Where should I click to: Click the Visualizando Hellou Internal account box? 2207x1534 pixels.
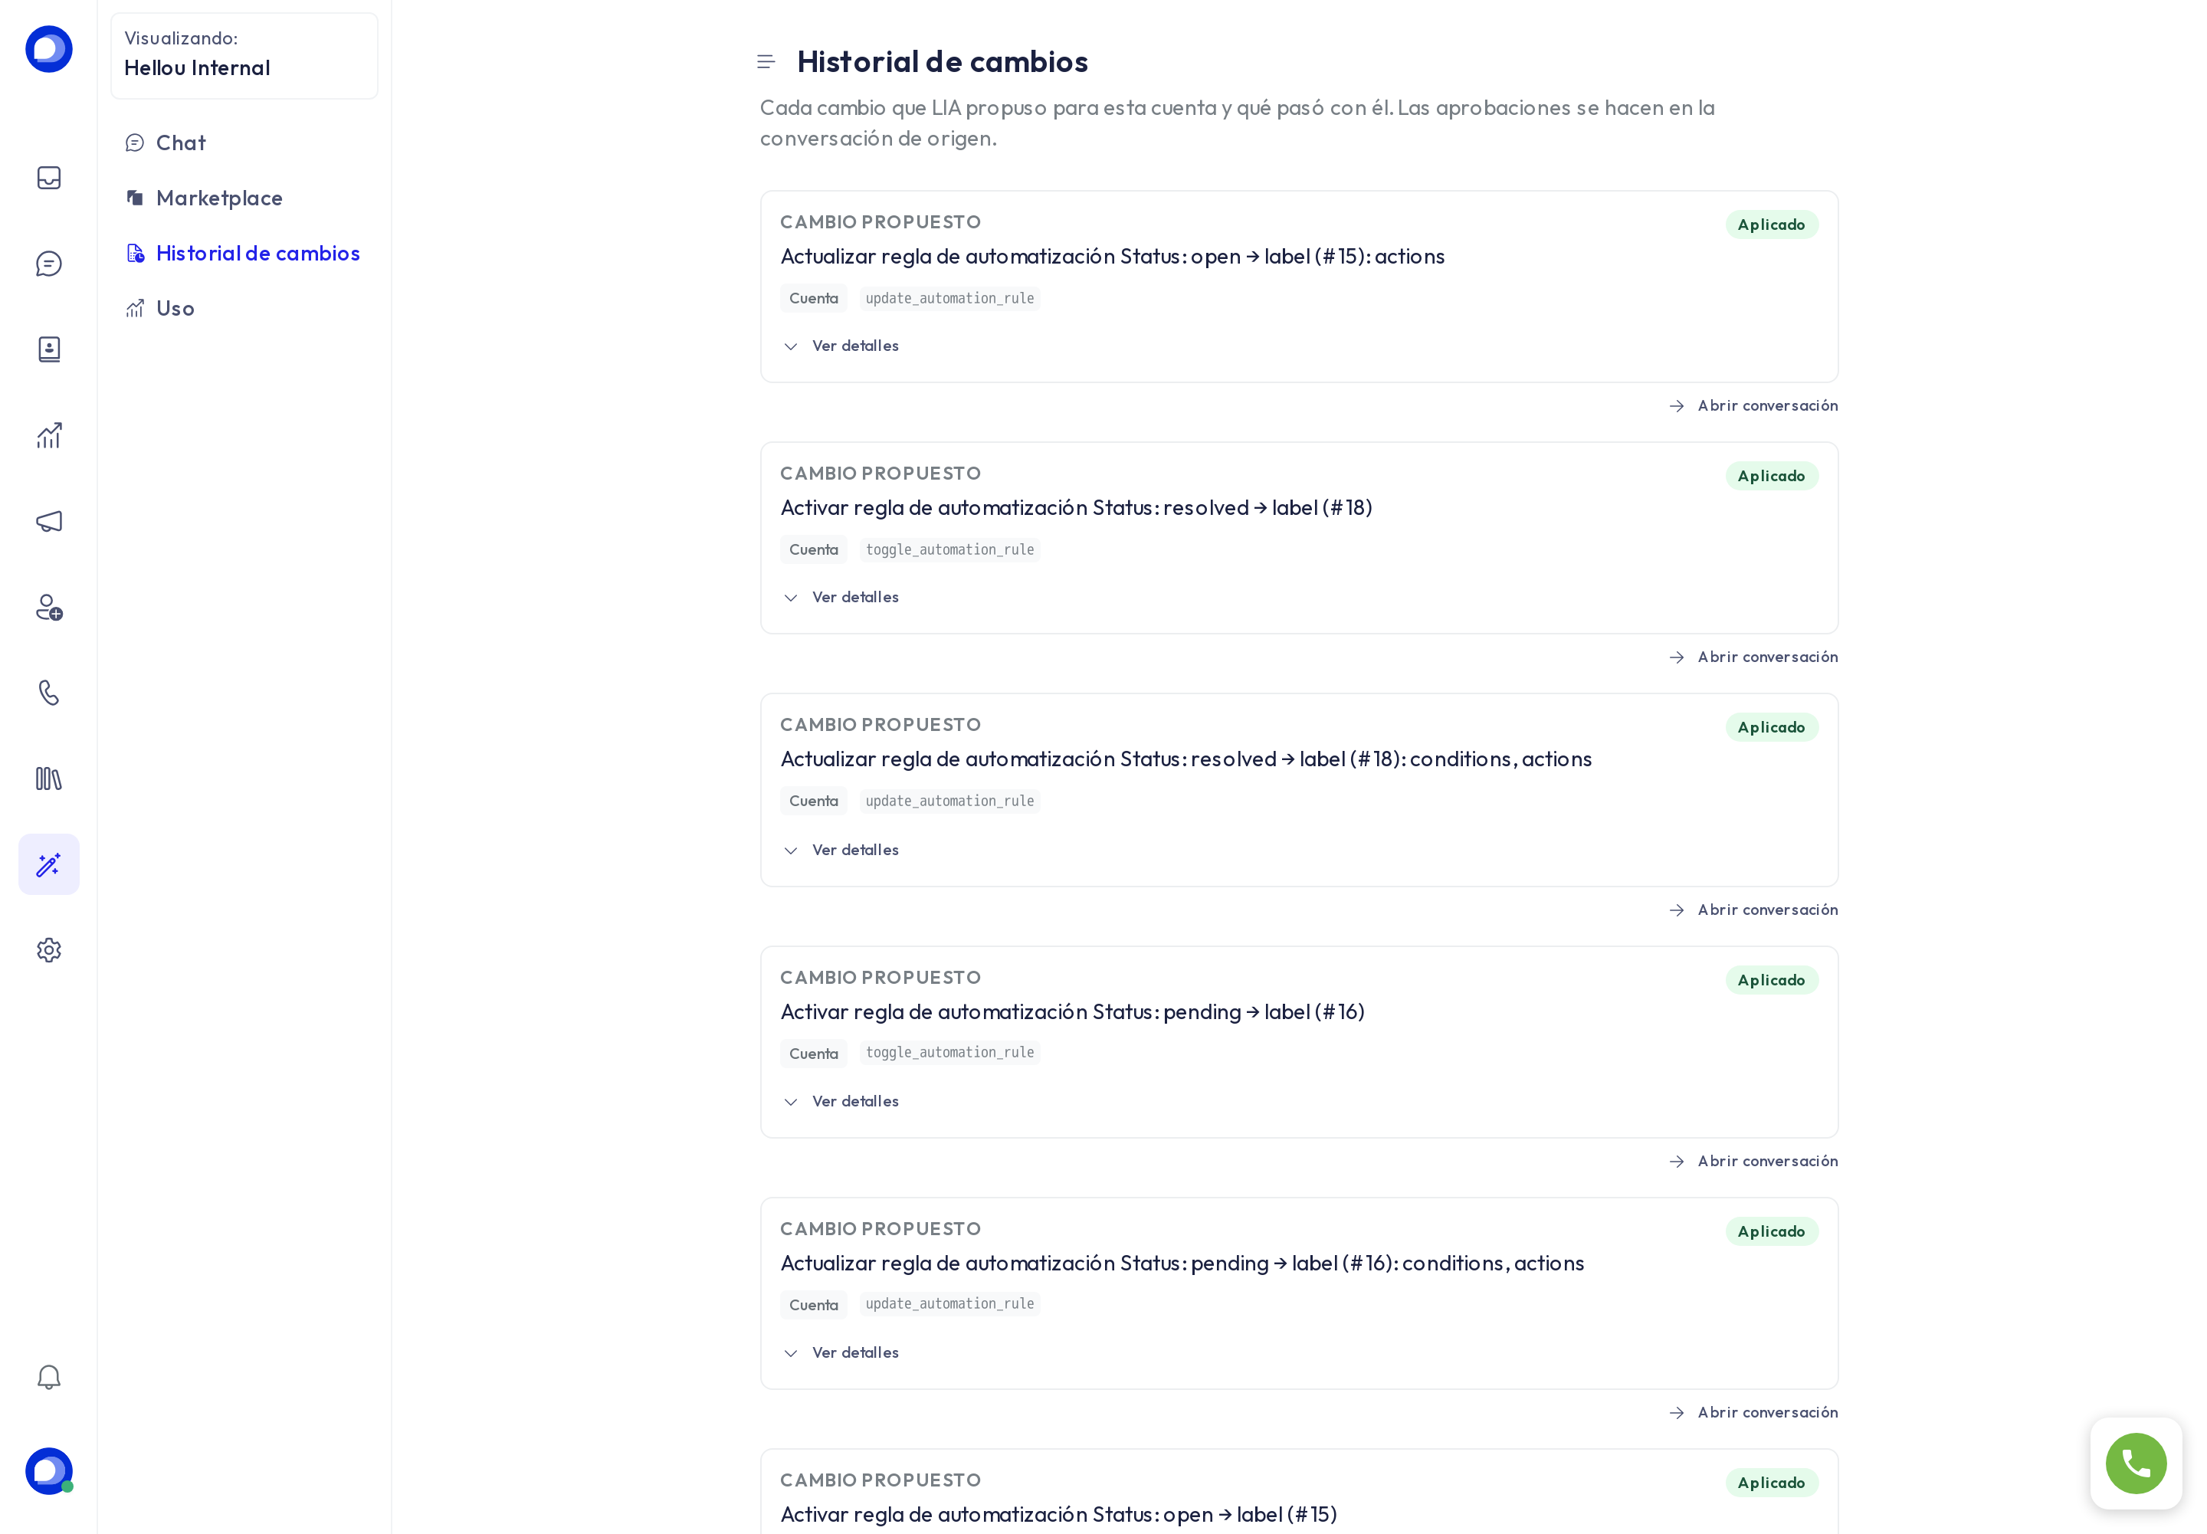(x=244, y=55)
